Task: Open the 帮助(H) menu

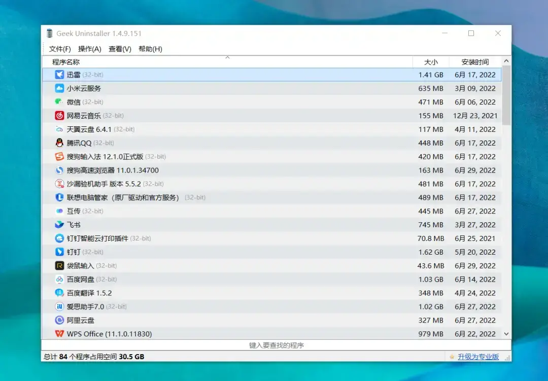Action: coord(150,49)
